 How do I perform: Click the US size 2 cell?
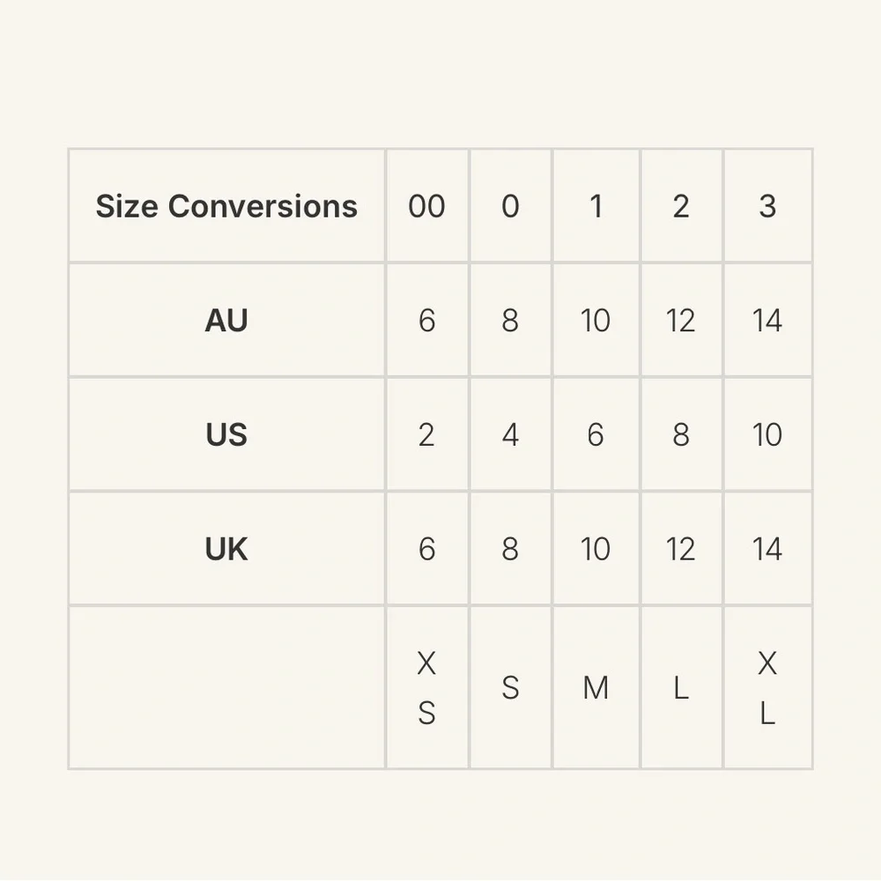click(x=426, y=435)
